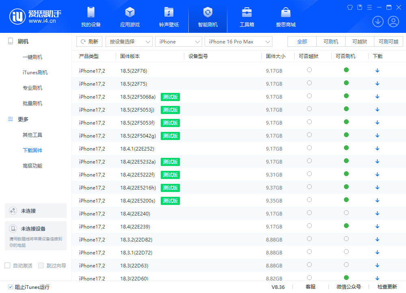Open 其他工具 in sidebar
Screen dimensions: 406x293
pos(32,135)
